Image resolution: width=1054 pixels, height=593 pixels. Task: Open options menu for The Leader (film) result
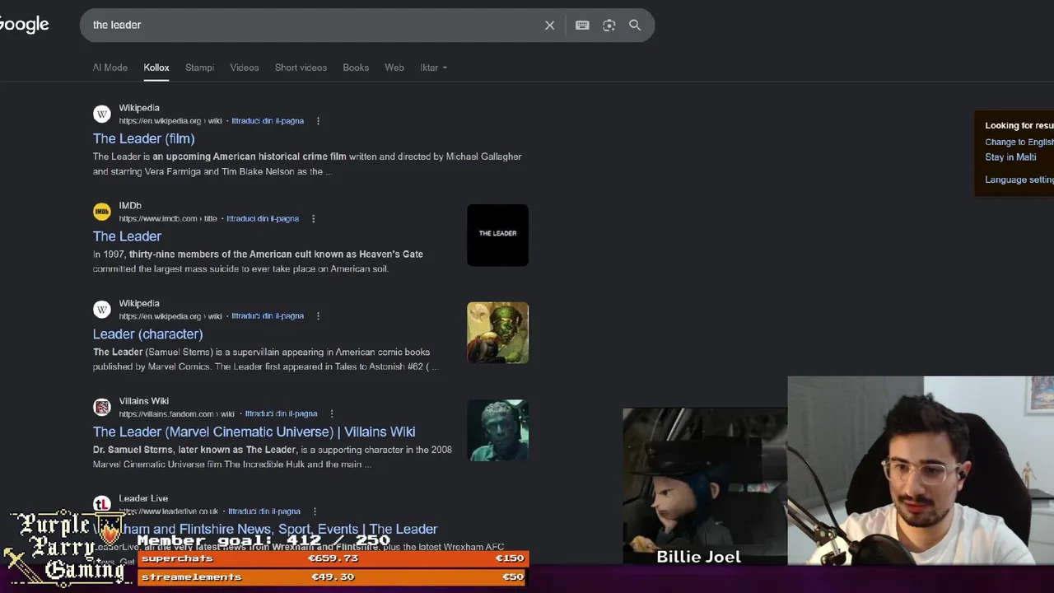pos(318,121)
